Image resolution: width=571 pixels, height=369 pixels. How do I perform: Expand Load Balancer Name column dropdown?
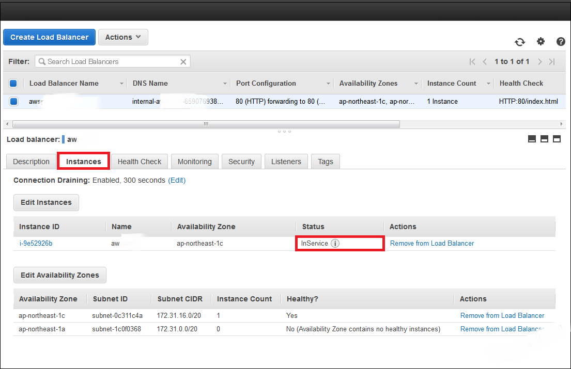(x=122, y=84)
